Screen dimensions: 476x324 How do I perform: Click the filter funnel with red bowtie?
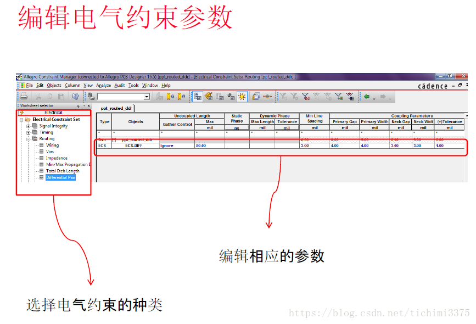(306, 97)
